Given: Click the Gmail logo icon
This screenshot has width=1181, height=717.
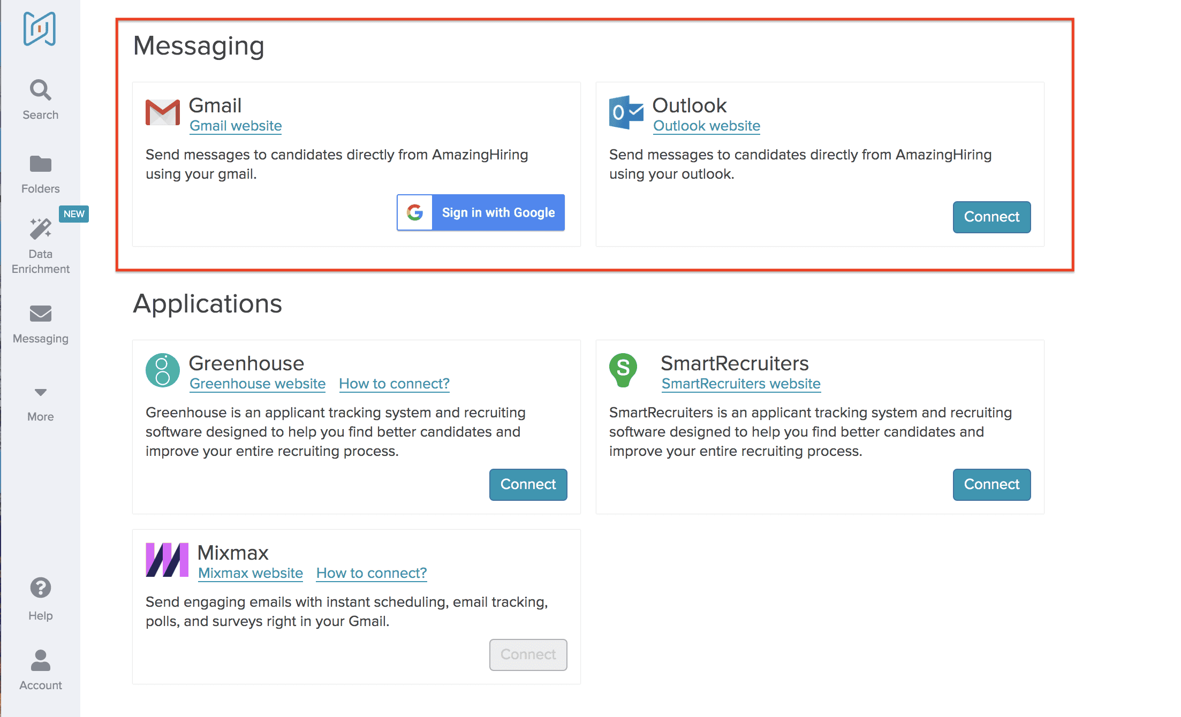Looking at the screenshot, I should [x=163, y=112].
